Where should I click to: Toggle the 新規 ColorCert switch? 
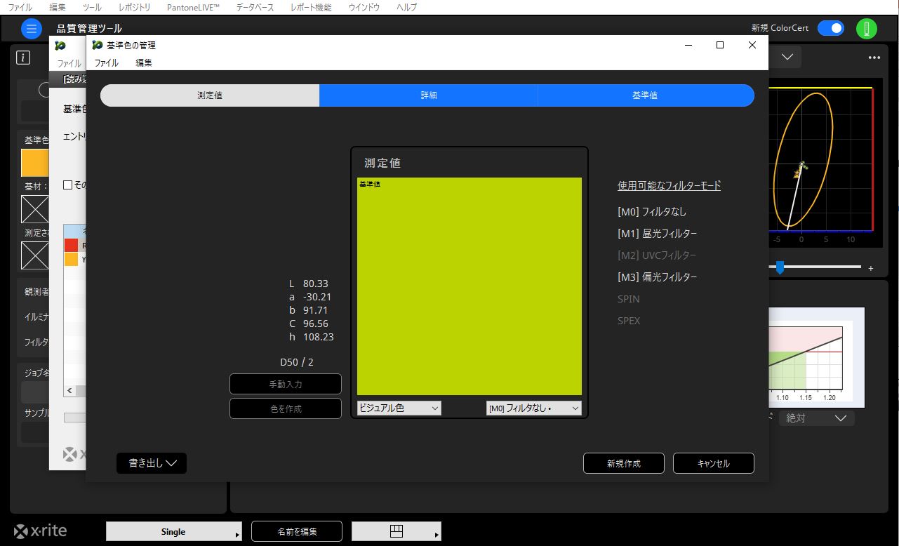coord(831,28)
